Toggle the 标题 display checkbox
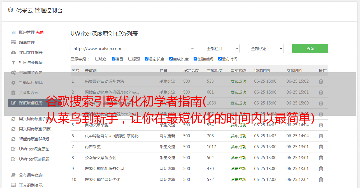The height and width of the screenshot is (188, 360). point(130,59)
